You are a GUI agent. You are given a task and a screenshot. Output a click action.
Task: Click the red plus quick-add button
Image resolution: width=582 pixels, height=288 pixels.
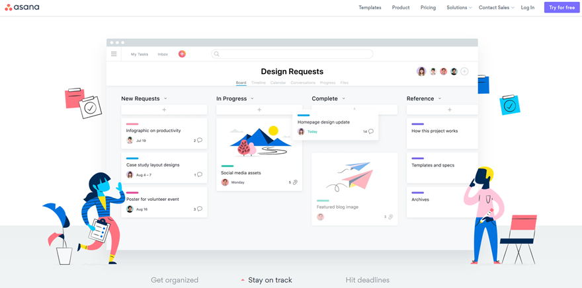coord(182,54)
